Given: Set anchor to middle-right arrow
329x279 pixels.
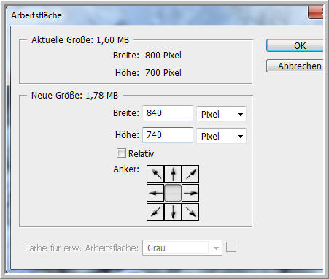Looking at the screenshot, I should point(190,193).
